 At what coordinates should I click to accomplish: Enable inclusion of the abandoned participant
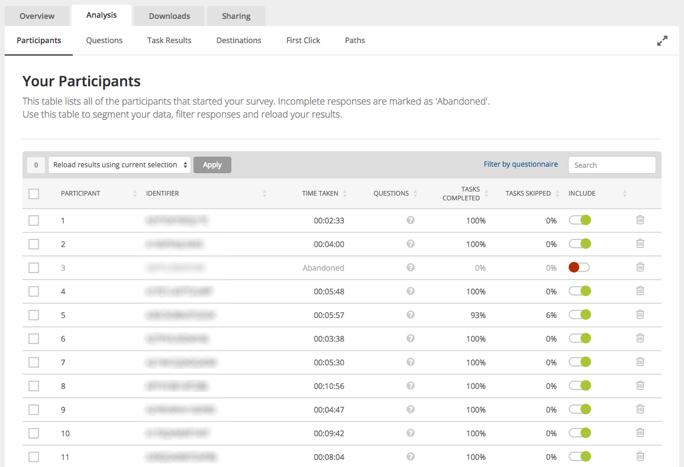(x=579, y=267)
